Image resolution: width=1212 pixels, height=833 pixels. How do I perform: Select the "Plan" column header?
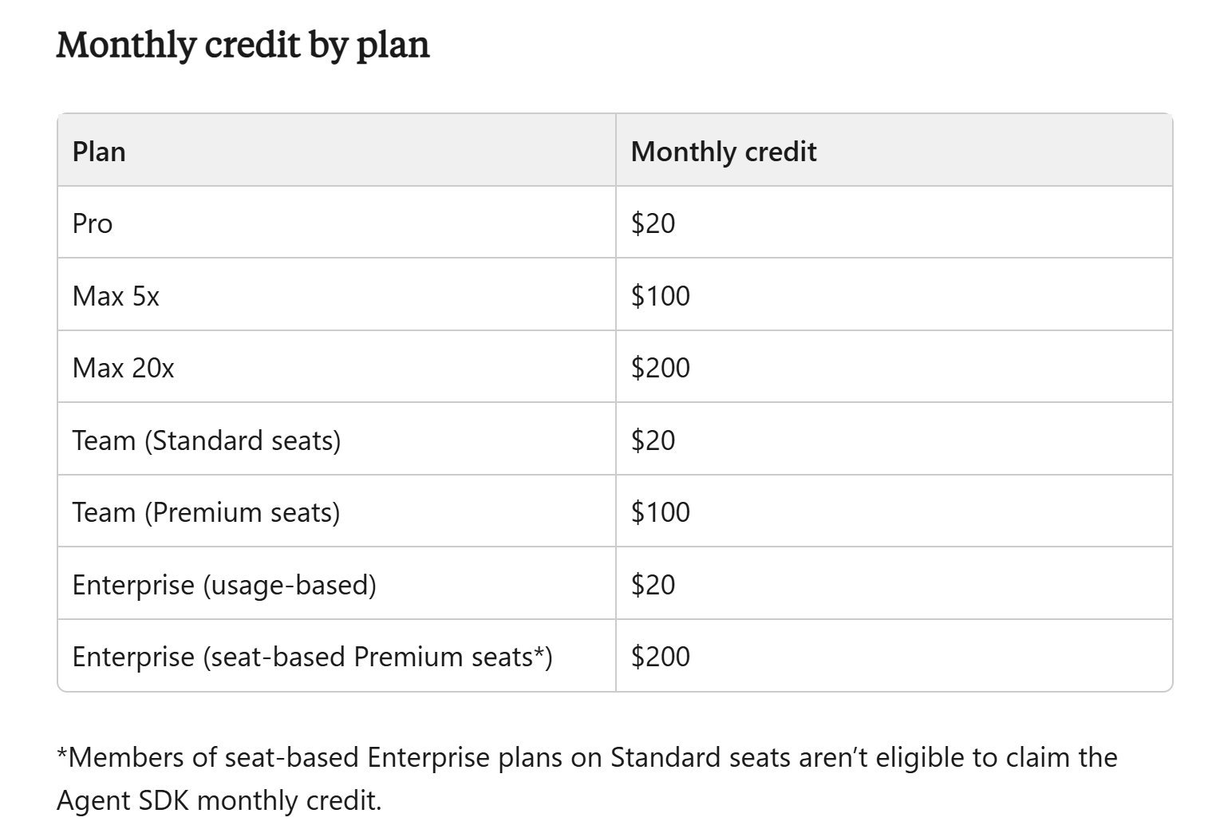point(99,152)
